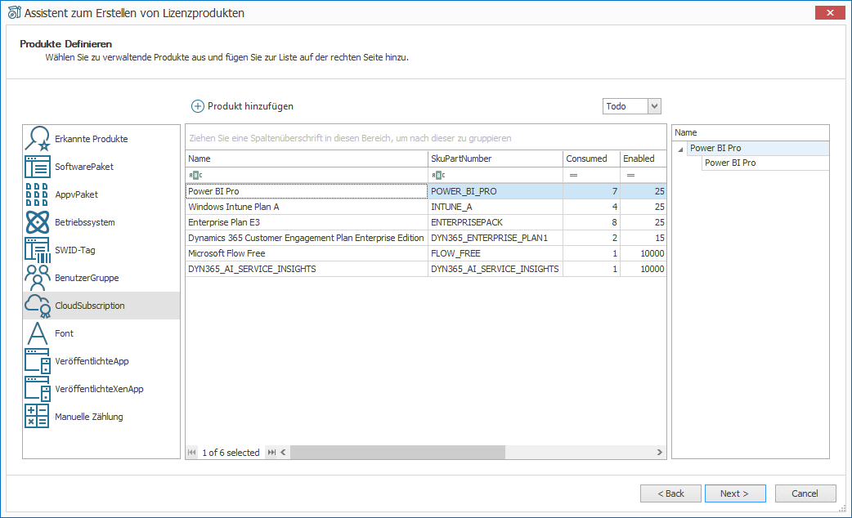Select the Windows Intune Plan A row
The width and height of the screenshot is (852, 518).
point(426,207)
